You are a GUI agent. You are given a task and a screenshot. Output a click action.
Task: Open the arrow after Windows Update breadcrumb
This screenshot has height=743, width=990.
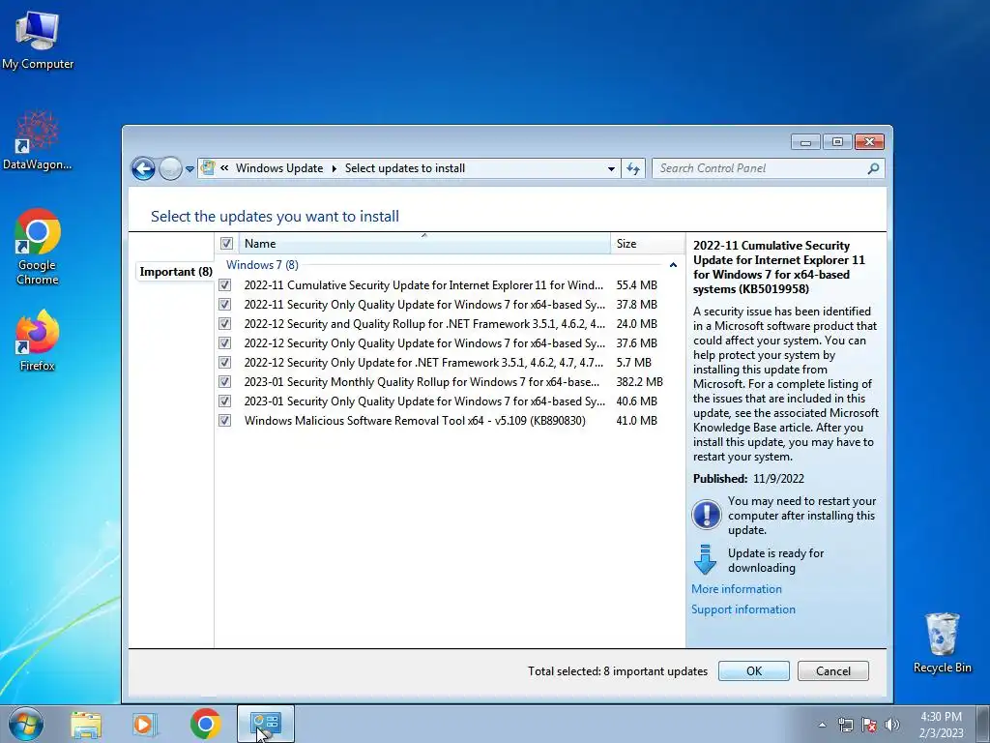334,168
